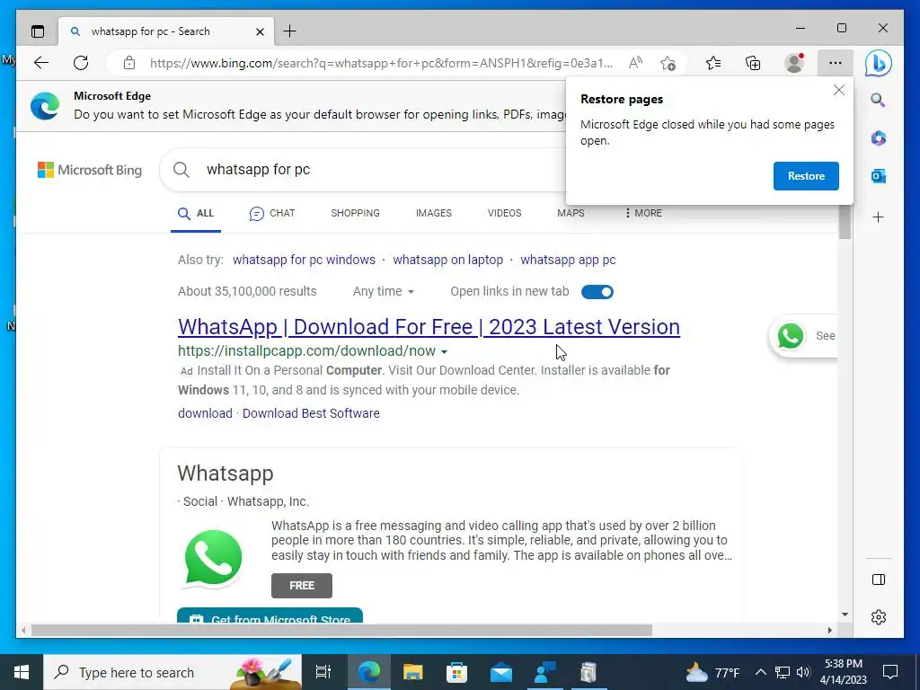The width and height of the screenshot is (920, 690).
Task: Switch to the IMAGES tab
Action: click(434, 213)
